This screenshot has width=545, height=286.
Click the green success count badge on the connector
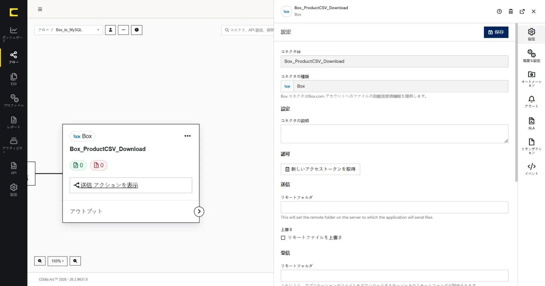(78, 165)
